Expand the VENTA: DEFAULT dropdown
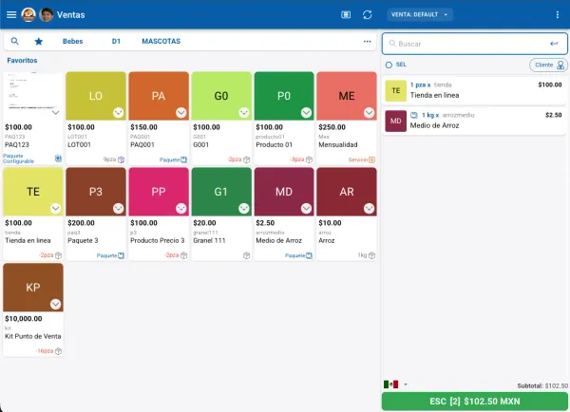The image size is (570, 412). tap(420, 14)
